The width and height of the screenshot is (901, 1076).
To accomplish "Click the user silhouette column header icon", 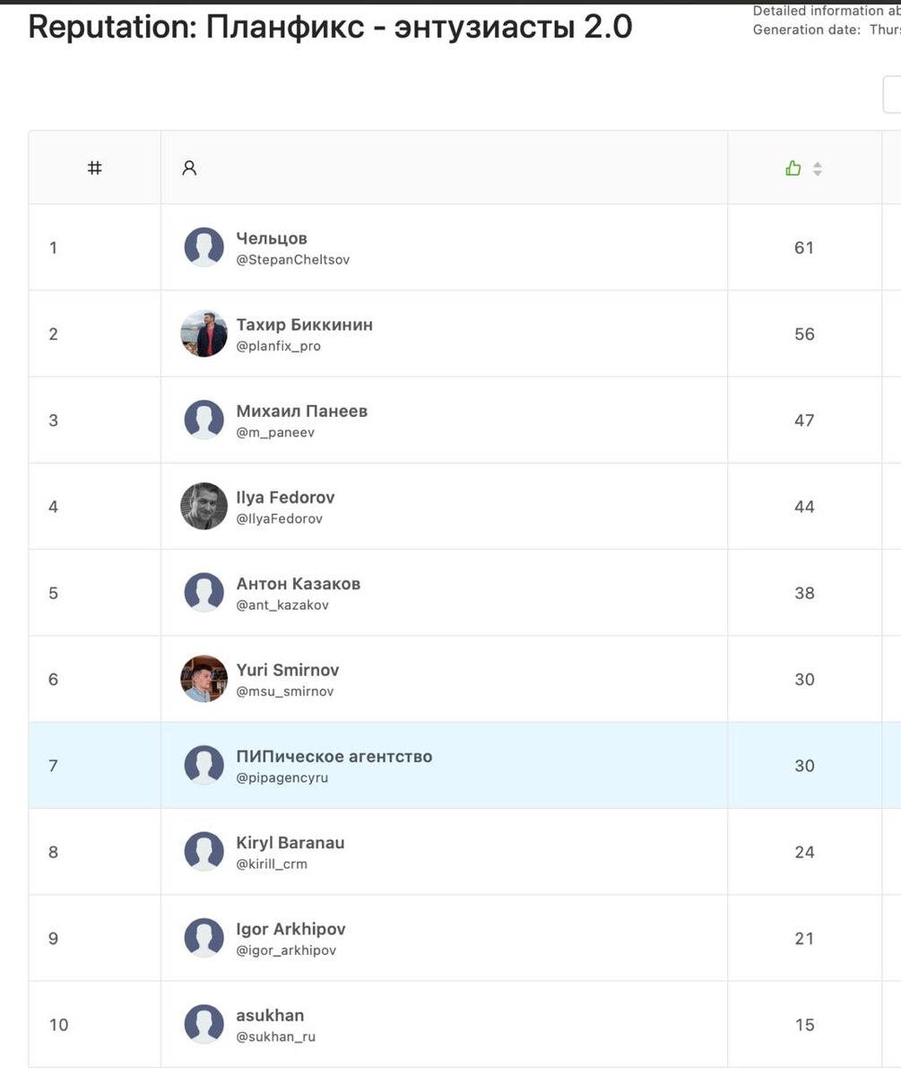I will coord(189,168).
